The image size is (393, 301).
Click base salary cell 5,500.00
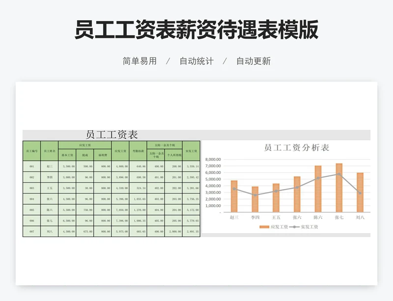[67, 210]
